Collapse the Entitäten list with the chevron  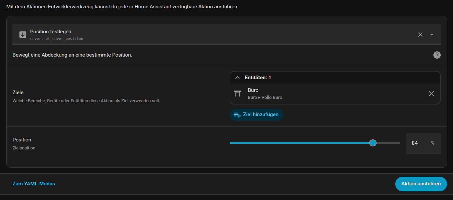tap(237, 78)
